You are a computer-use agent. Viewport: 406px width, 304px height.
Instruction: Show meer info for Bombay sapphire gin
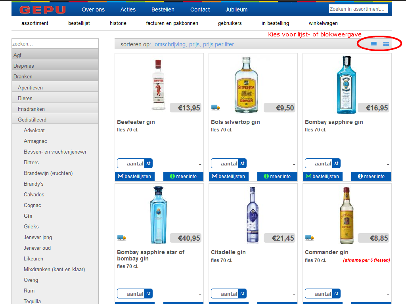[371, 176]
